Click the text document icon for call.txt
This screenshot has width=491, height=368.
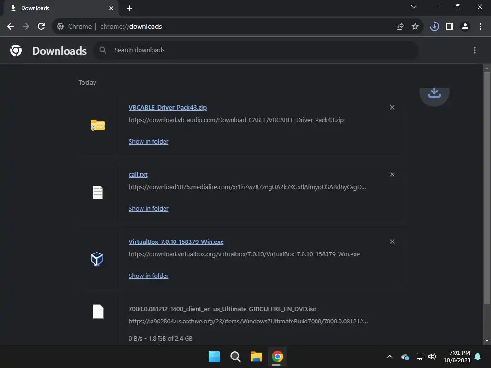[x=97, y=193]
